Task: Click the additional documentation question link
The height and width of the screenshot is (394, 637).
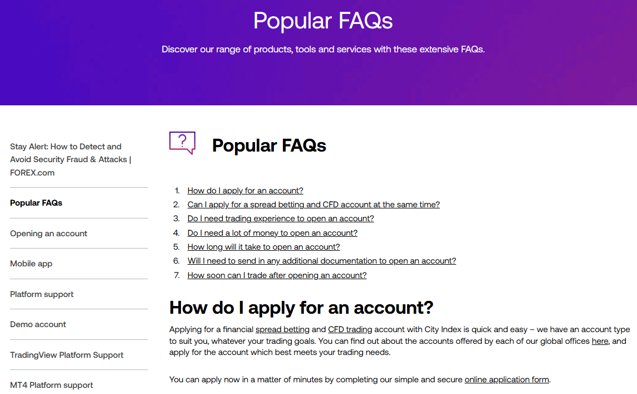Action: coord(321,261)
